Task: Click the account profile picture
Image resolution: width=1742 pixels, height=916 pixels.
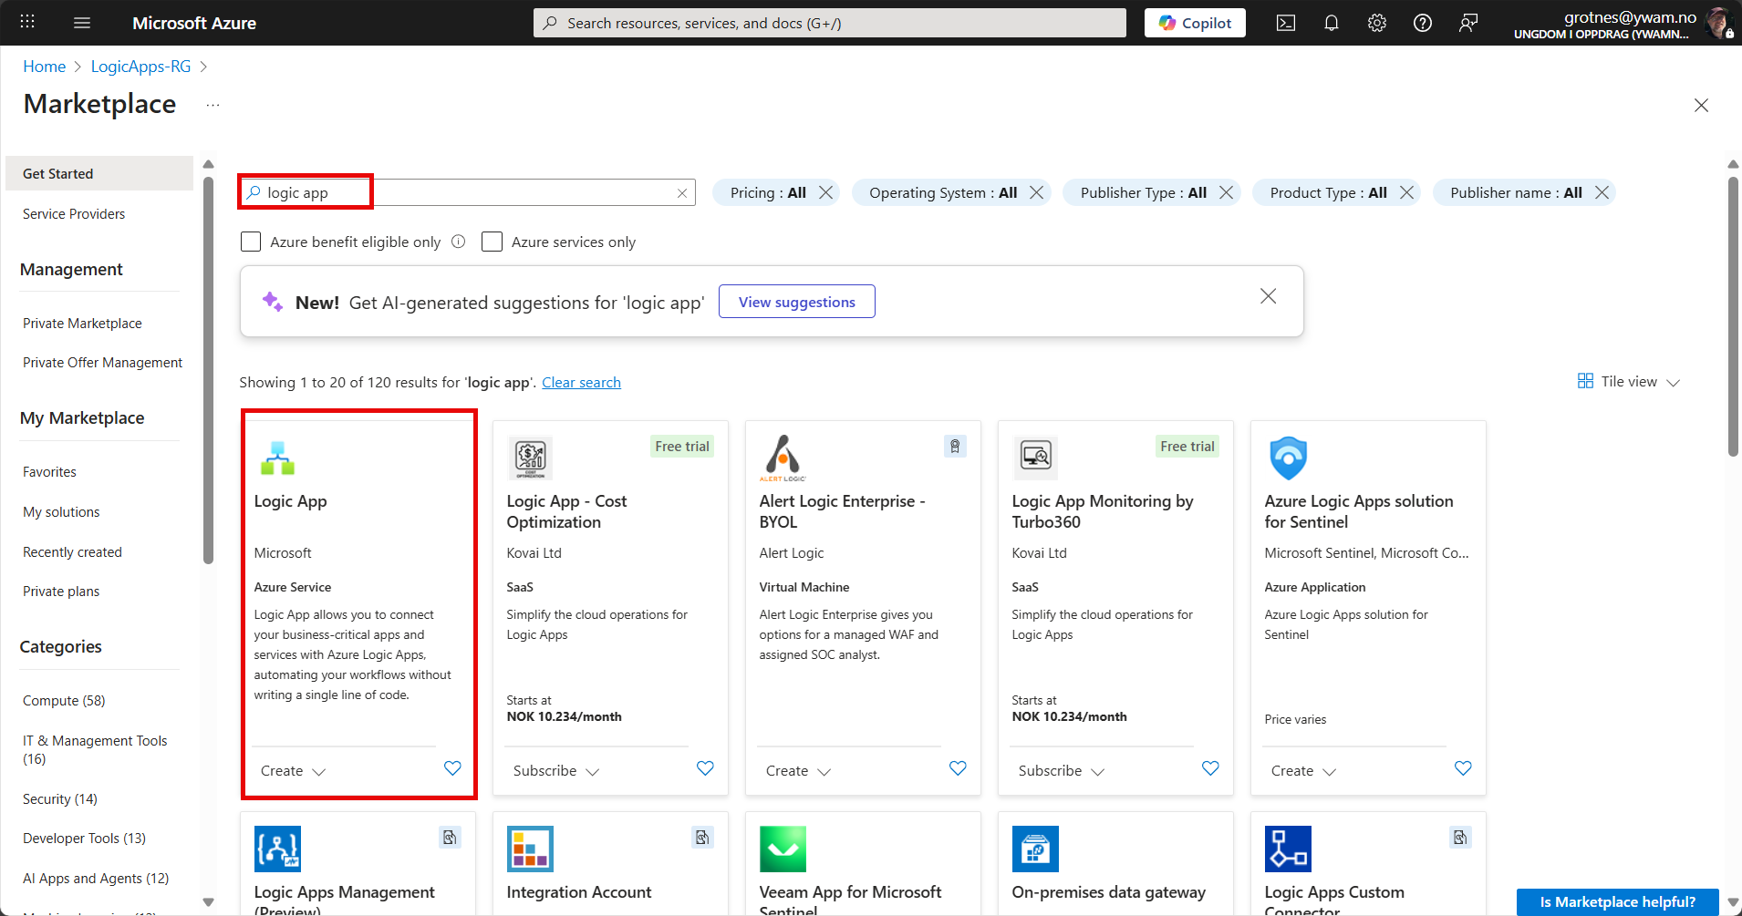Action: click(1718, 23)
